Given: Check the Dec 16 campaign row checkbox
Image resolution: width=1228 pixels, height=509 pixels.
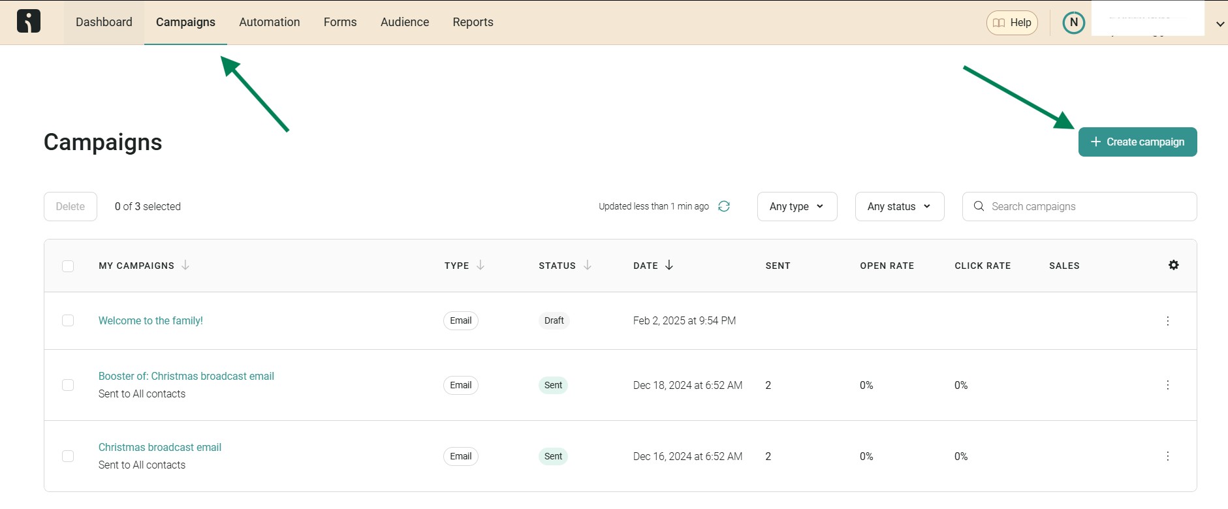Looking at the screenshot, I should tap(68, 456).
